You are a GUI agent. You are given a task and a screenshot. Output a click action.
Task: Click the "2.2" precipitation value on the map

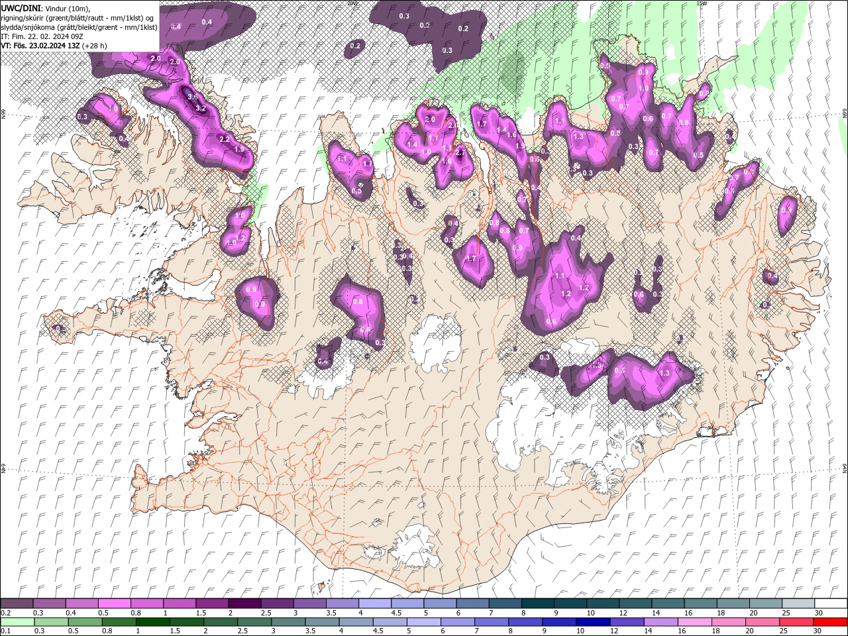coord(224,139)
